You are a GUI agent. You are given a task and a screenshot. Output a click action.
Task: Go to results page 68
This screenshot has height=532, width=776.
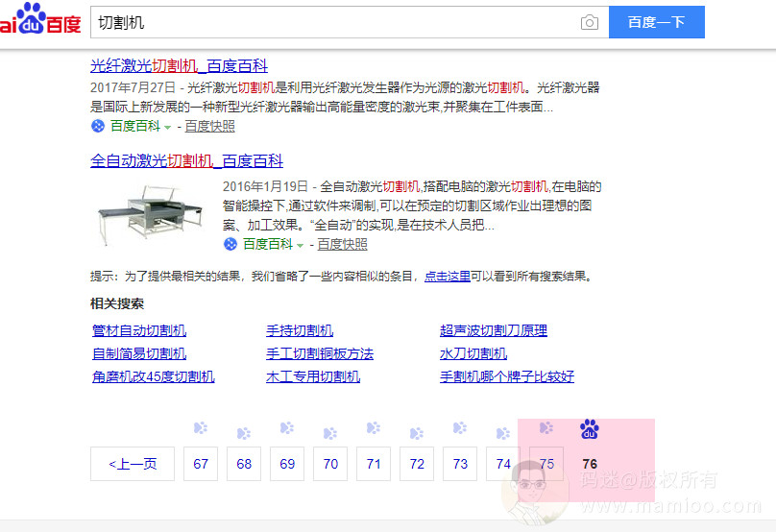pyautogui.click(x=244, y=464)
